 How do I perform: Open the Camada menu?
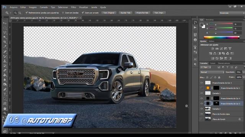point(44,7)
